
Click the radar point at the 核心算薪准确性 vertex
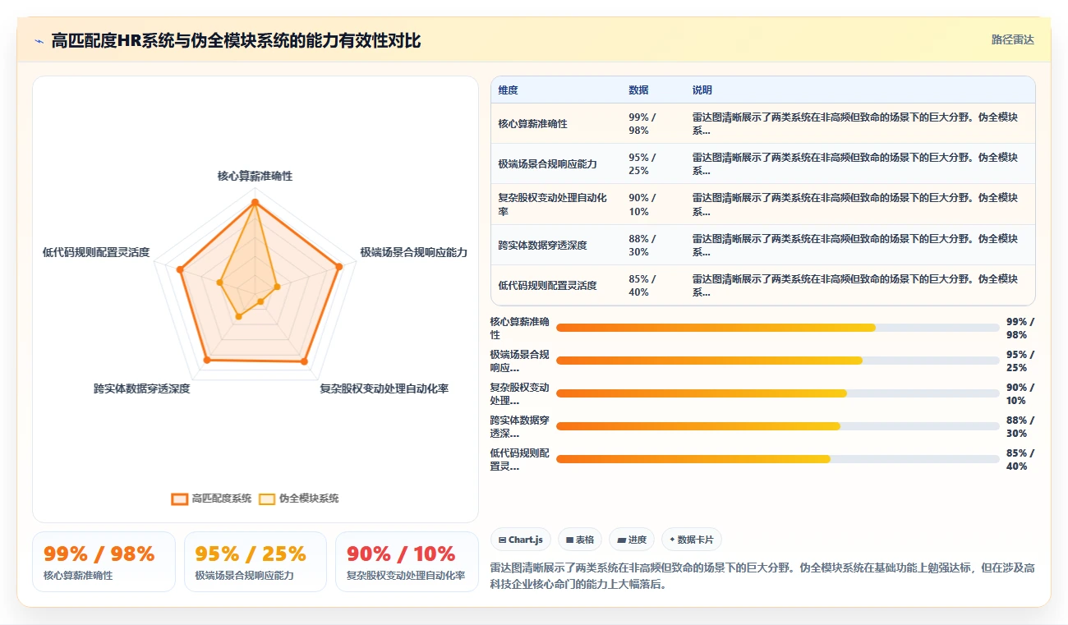tap(255, 202)
